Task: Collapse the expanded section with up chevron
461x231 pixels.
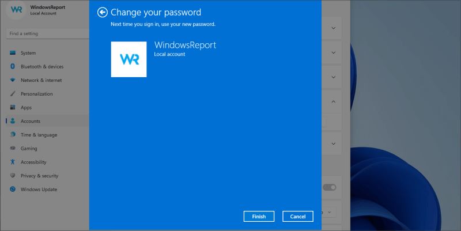Action: (334, 102)
